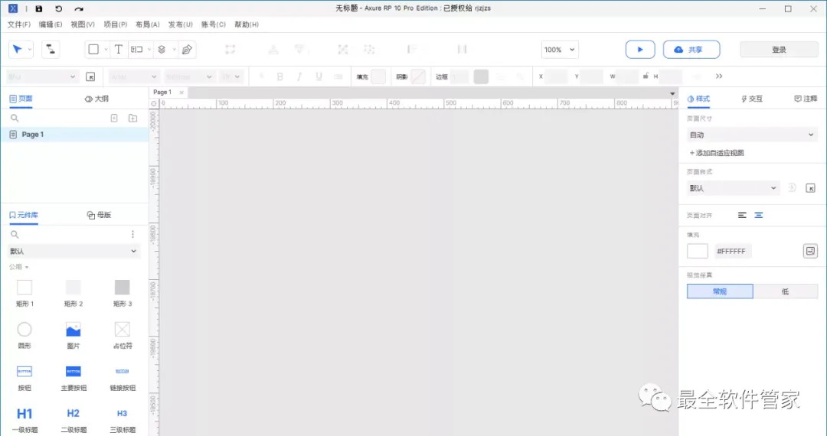The image size is (827, 436).
Task: Set page alignment to center
Action: pos(758,216)
